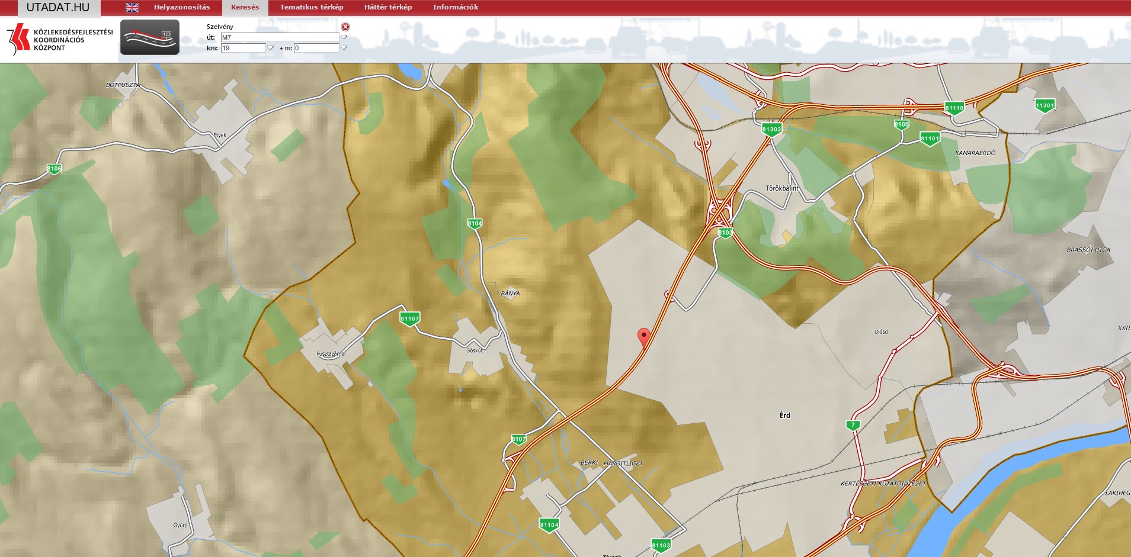Expand the + m meters dropdown arrow
Image resolution: width=1131 pixels, height=557 pixels.
344,48
